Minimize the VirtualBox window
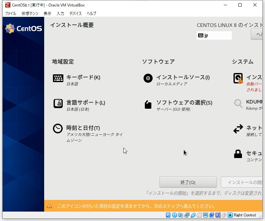This screenshot has height=221, width=265. (x=225, y=5)
